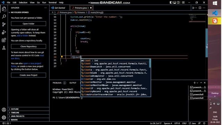Click the code minimap
Viewport: 222px width, 125px height.
click(197, 18)
